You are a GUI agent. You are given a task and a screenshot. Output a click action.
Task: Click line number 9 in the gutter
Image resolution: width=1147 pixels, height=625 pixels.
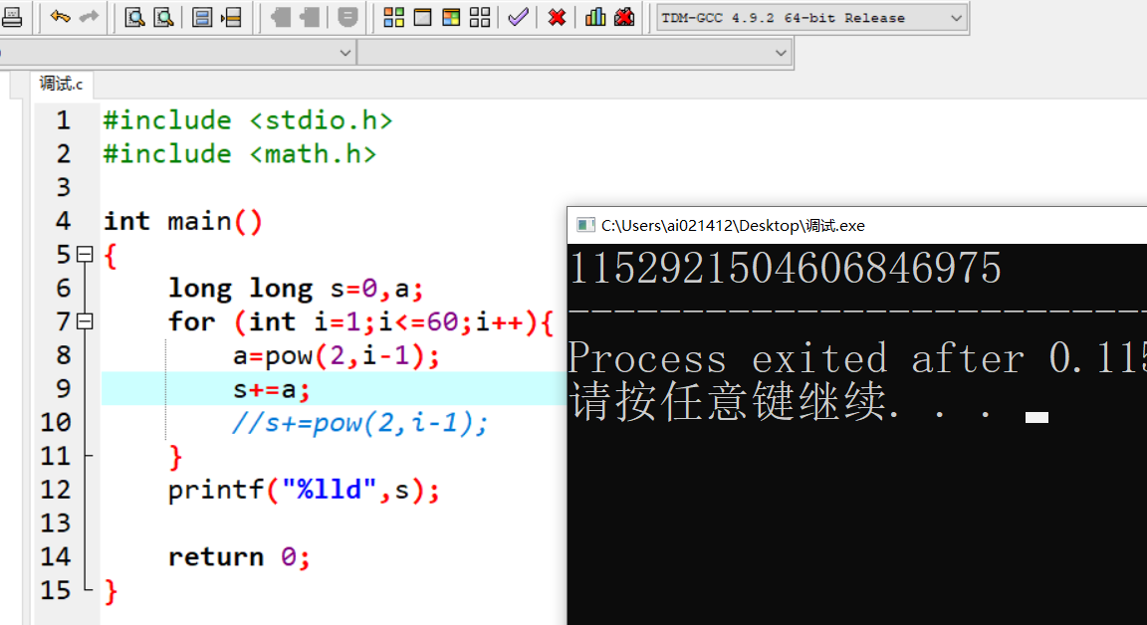click(64, 389)
